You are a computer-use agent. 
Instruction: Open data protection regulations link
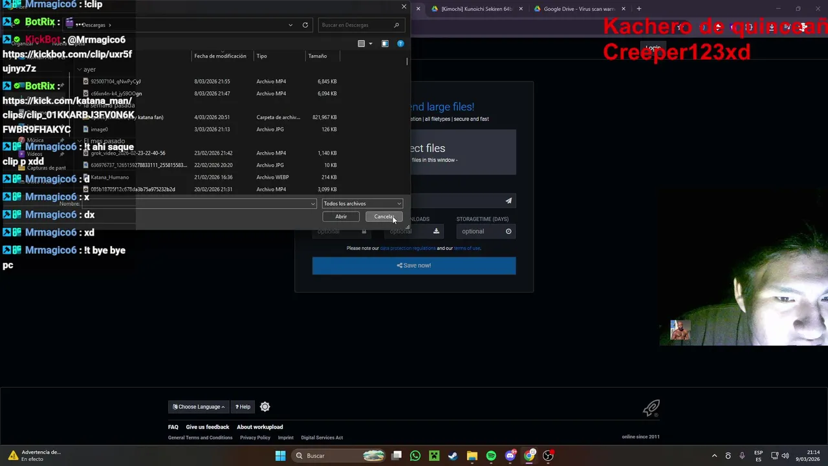[408, 249]
